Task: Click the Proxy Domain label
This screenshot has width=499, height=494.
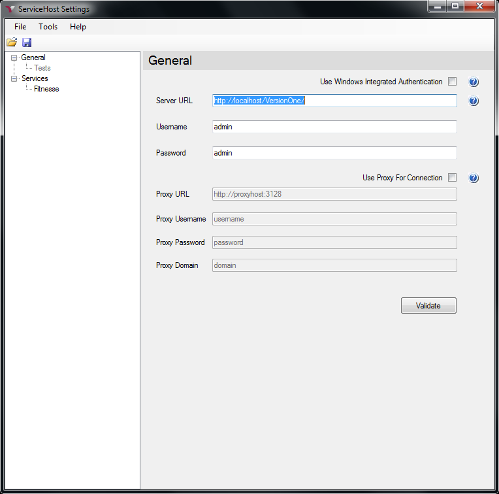Action: click(x=177, y=265)
